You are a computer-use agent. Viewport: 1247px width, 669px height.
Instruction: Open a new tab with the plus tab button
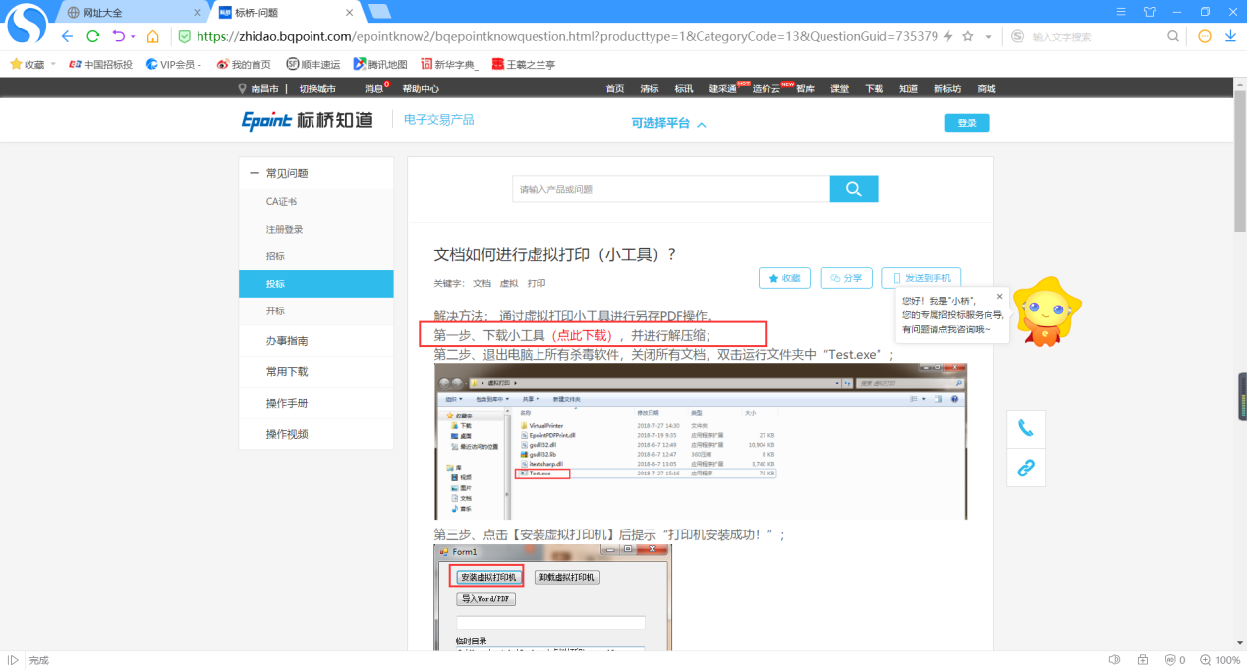[x=379, y=12]
